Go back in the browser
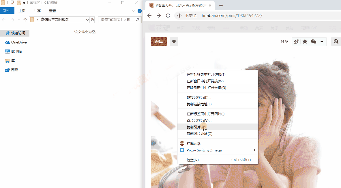The height and width of the screenshot is (188, 341). pyautogui.click(x=149, y=16)
